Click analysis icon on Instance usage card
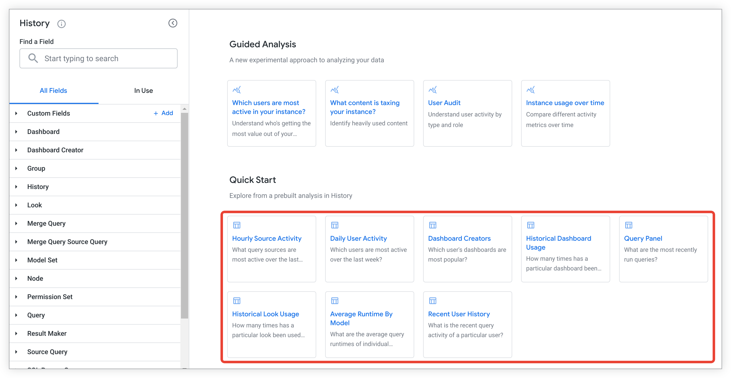 pyautogui.click(x=530, y=90)
